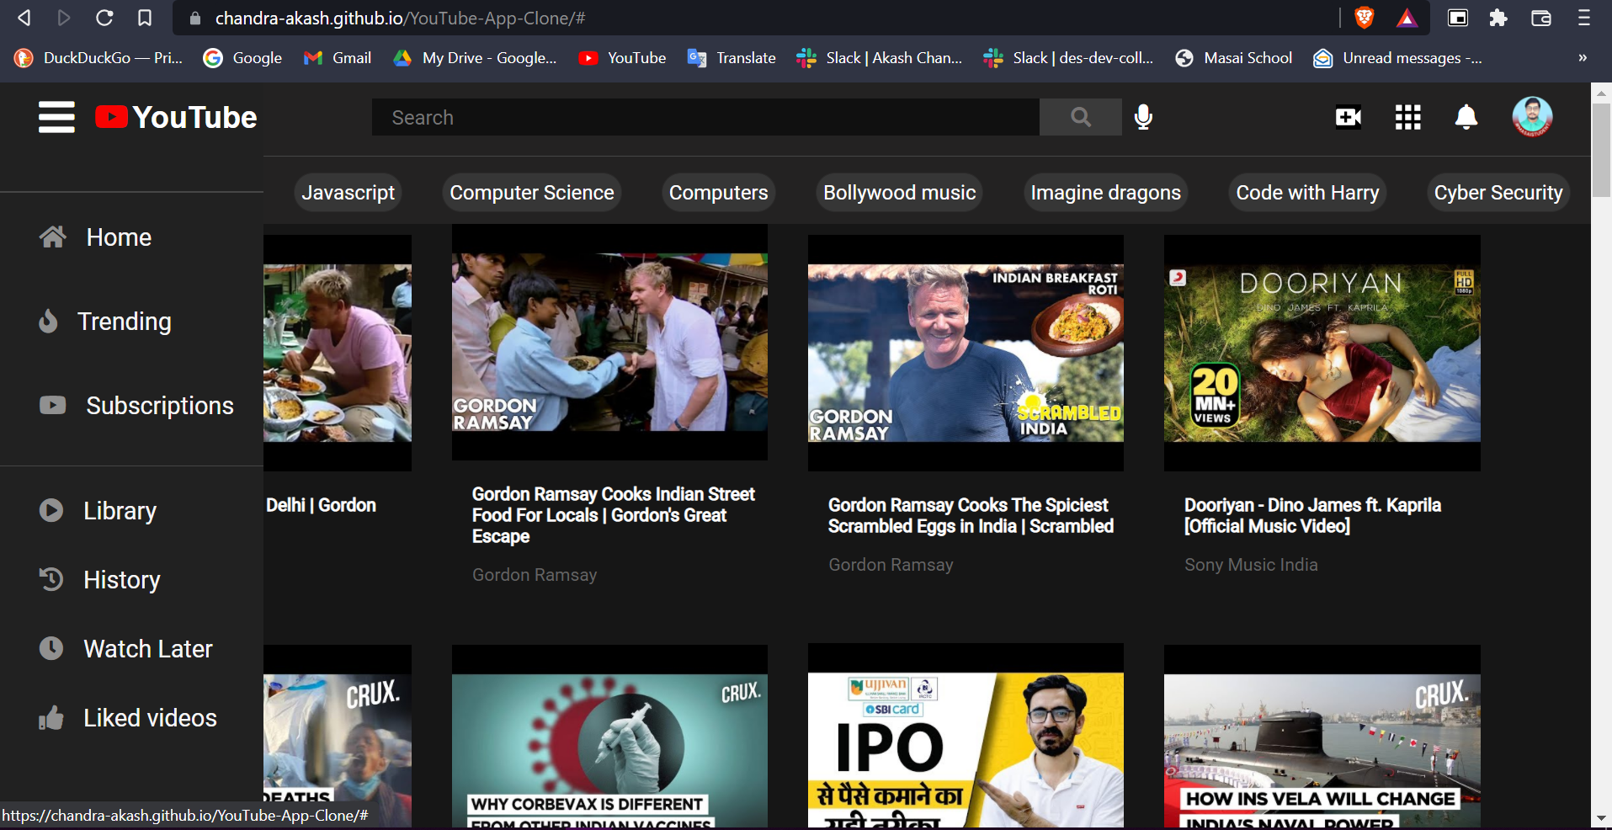
Task: Open notifications bell icon
Action: tap(1466, 117)
